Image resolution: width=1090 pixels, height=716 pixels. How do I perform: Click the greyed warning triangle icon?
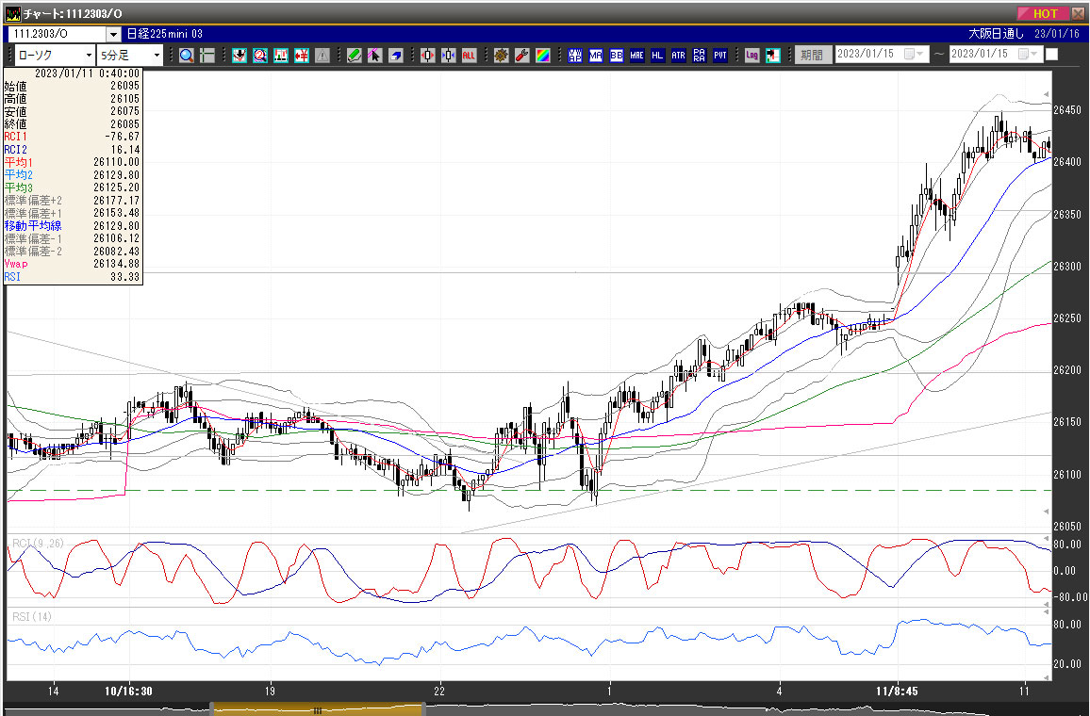tap(322, 56)
